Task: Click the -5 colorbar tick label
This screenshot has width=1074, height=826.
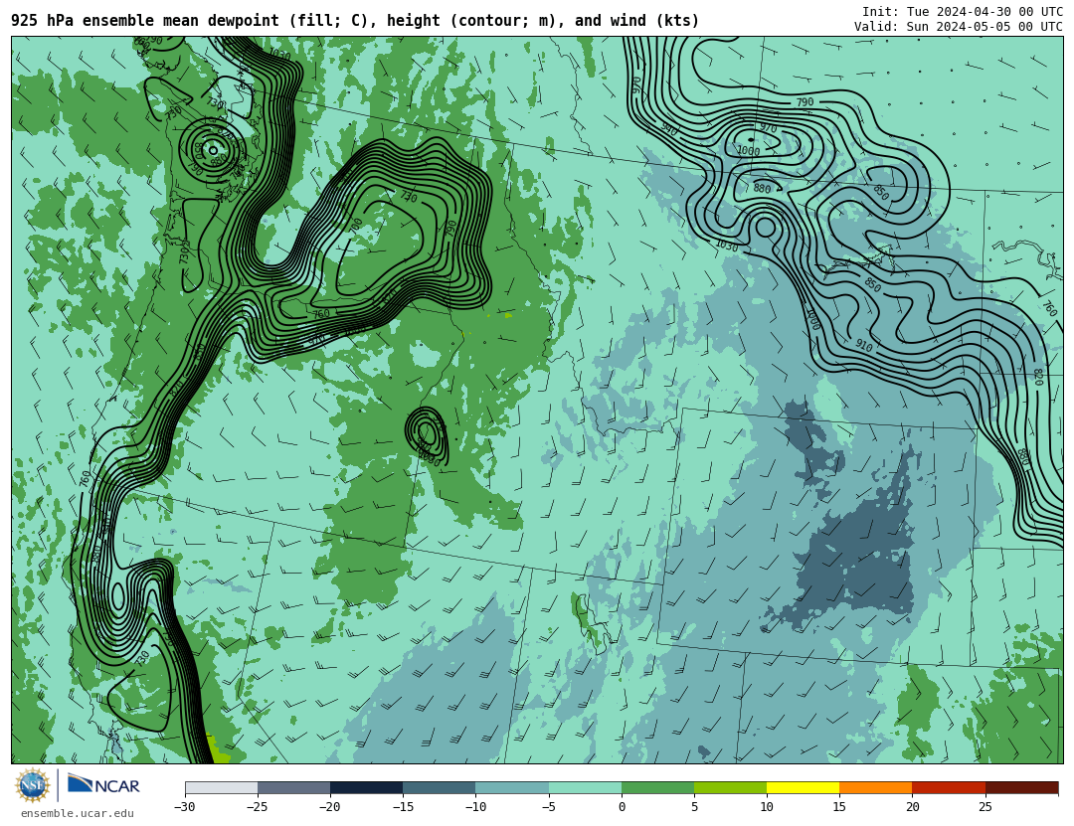Action: (x=548, y=807)
